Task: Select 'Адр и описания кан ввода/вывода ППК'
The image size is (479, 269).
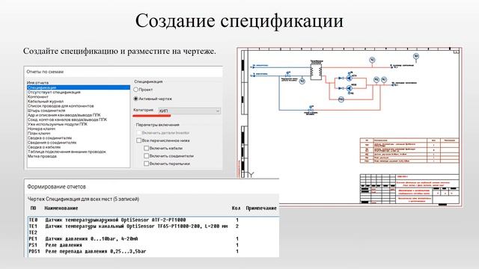Action: coord(64,115)
